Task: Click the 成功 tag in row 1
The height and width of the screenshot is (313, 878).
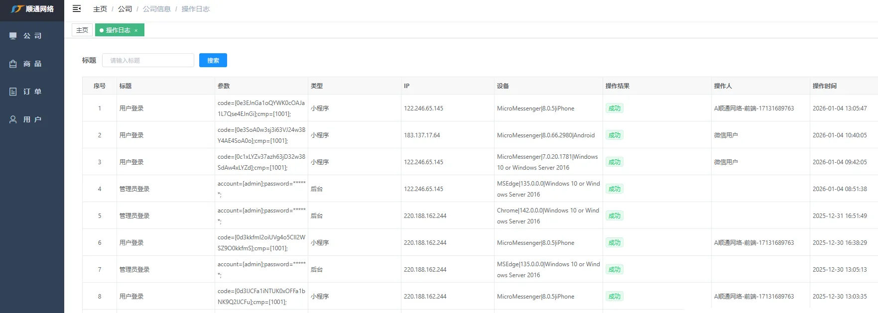Action: [614, 108]
